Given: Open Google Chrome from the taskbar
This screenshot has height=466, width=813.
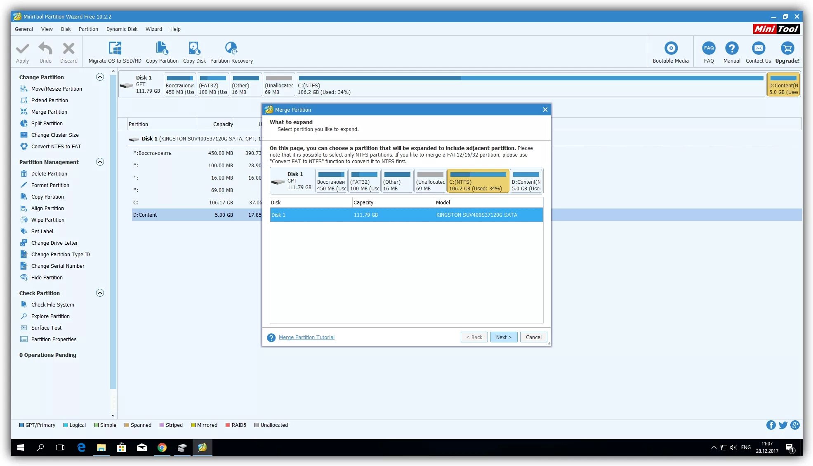Looking at the screenshot, I should [x=162, y=447].
